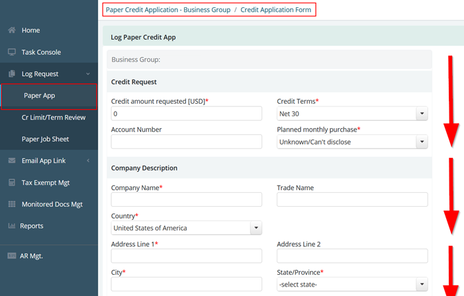Click the Tax Exempt Mgt calculator icon
This screenshot has height=296, width=464.
click(12, 182)
